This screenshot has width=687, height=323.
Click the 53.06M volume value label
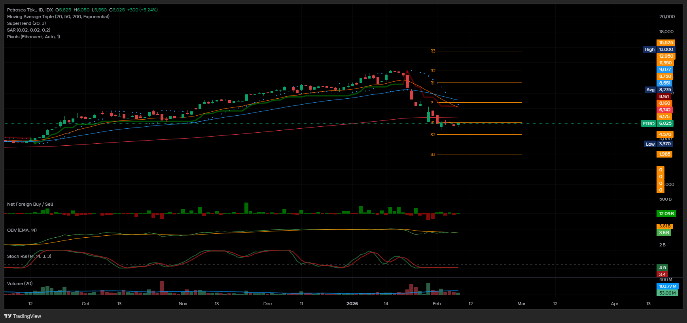click(667, 293)
